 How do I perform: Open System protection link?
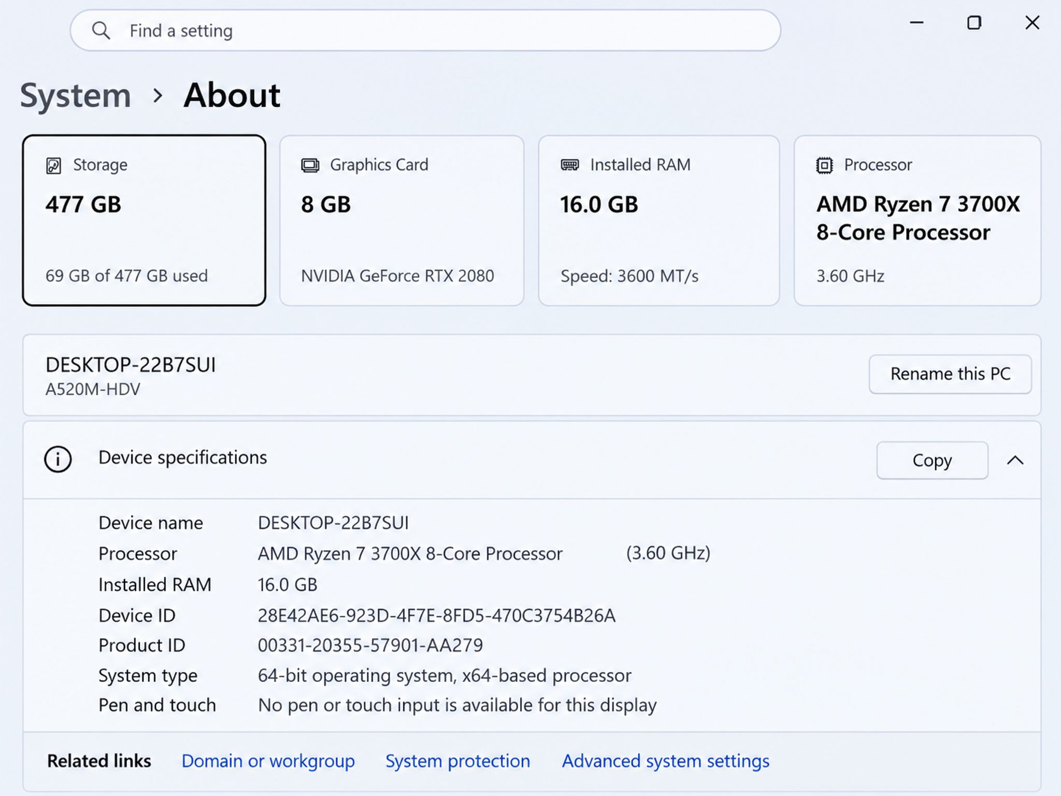click(x=457, y=761)
